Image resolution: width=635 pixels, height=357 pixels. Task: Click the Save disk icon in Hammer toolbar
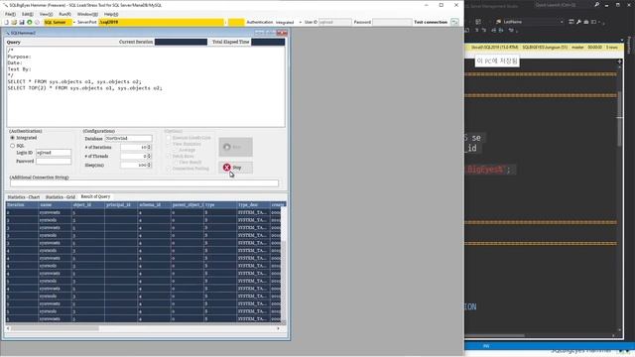(x=22, y=22)
